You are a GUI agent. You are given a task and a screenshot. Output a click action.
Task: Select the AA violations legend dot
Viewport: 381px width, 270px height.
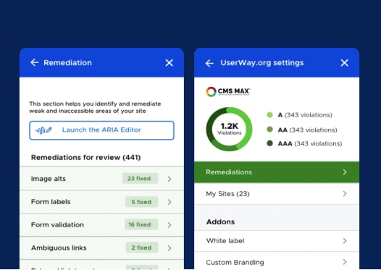(x=269, y=129)
